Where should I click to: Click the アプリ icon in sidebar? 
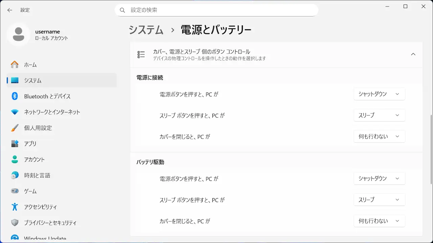pyautogui.click(x=15, y=143)
